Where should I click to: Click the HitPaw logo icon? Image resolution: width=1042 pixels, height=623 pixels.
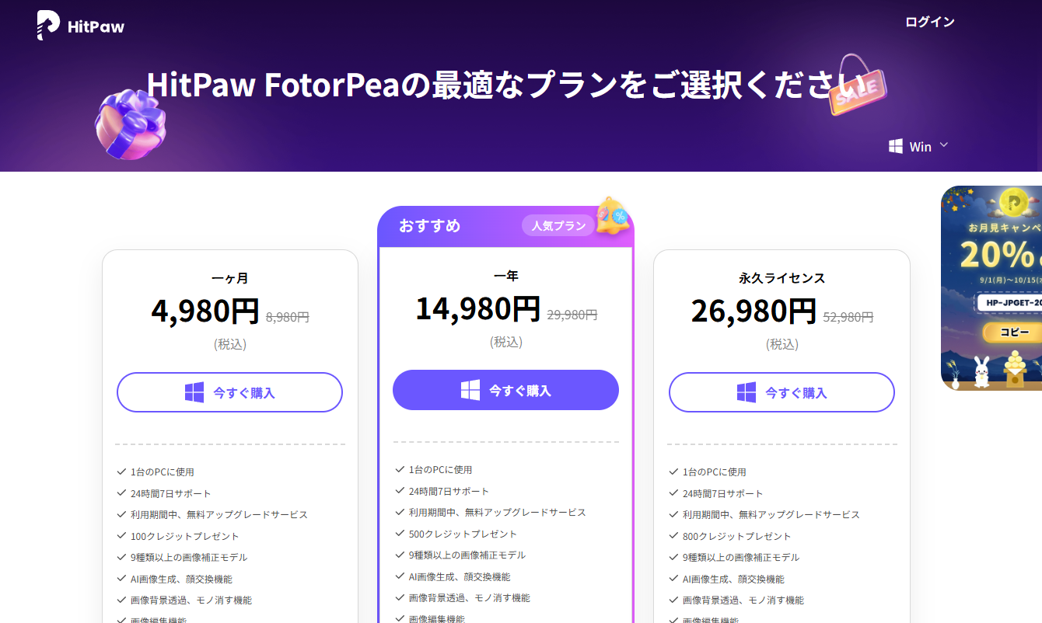coord(48,26)
